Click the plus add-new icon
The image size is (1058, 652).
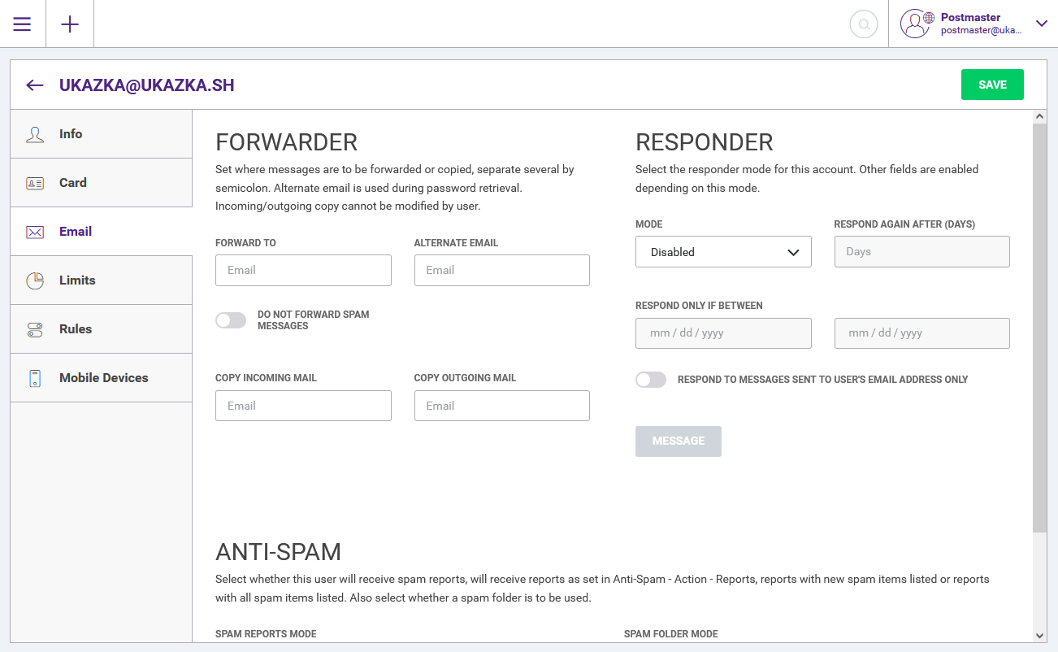pos(70,24)
